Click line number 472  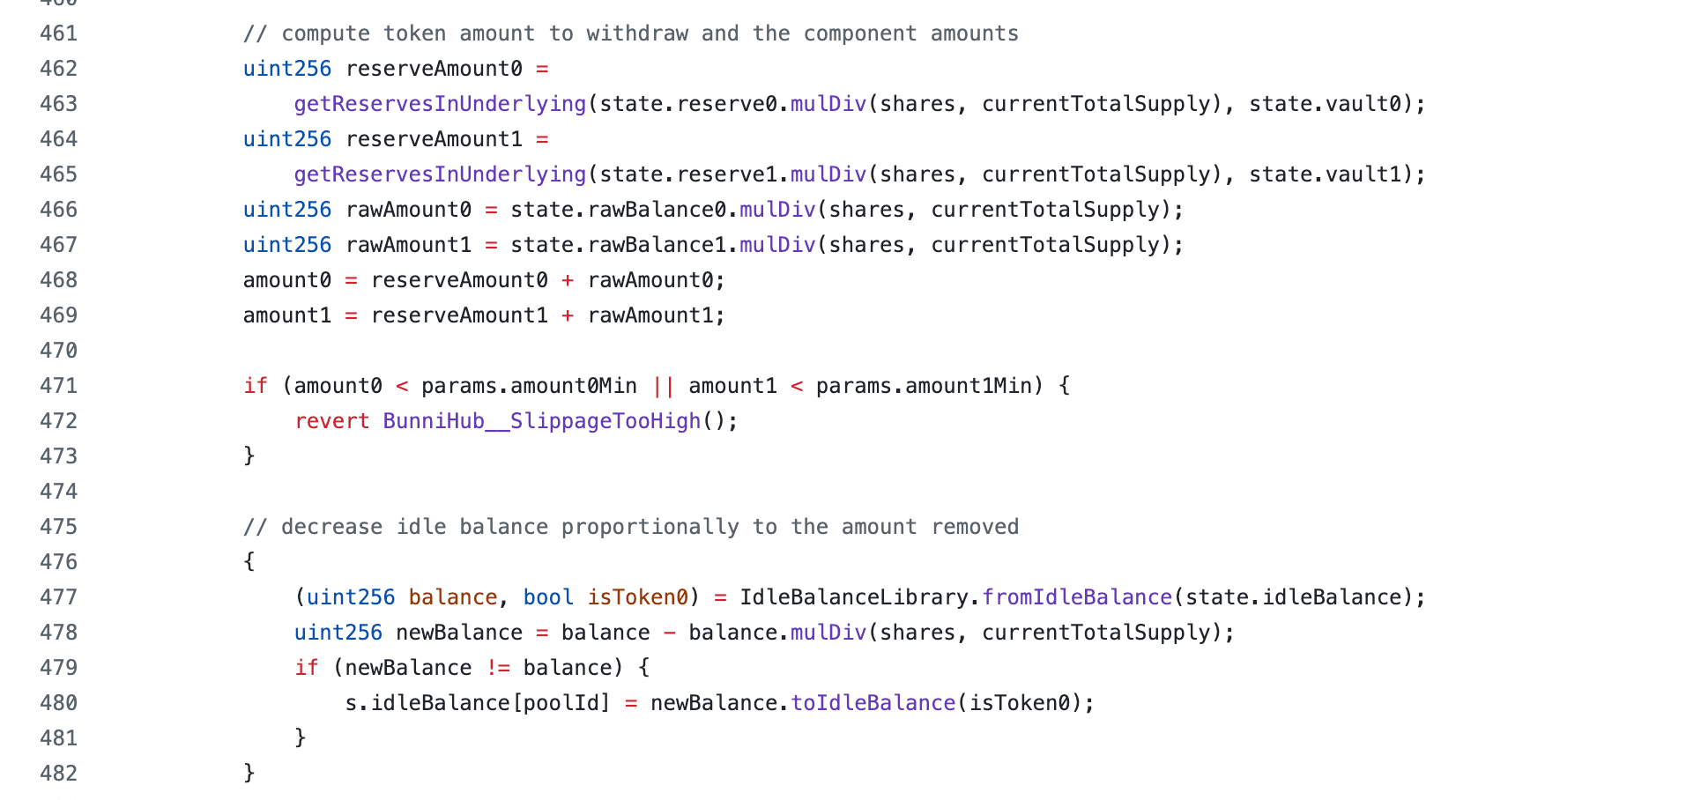(x=58, y=421)
